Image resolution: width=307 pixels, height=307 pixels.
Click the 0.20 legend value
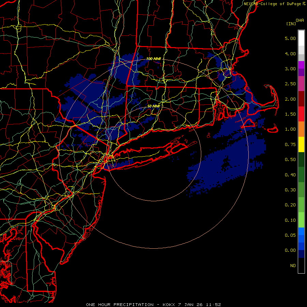click(290, 205)
